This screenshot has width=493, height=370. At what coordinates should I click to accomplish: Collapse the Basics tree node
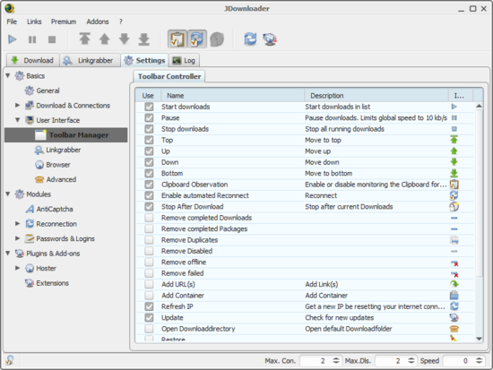[x=8, y=76]
